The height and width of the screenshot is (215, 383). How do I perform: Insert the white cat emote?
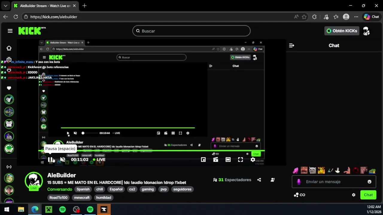312,171
